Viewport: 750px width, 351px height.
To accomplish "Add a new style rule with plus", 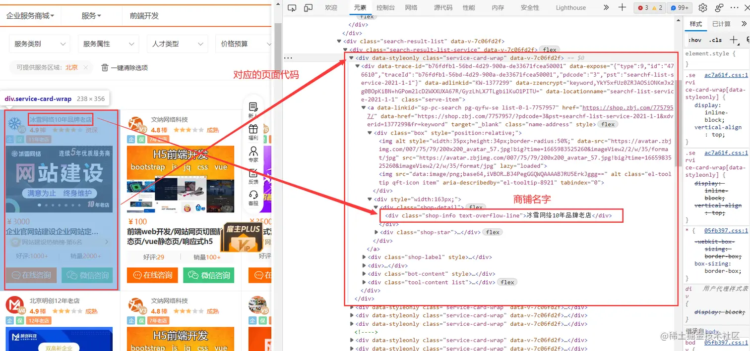I will pos(734,40).
